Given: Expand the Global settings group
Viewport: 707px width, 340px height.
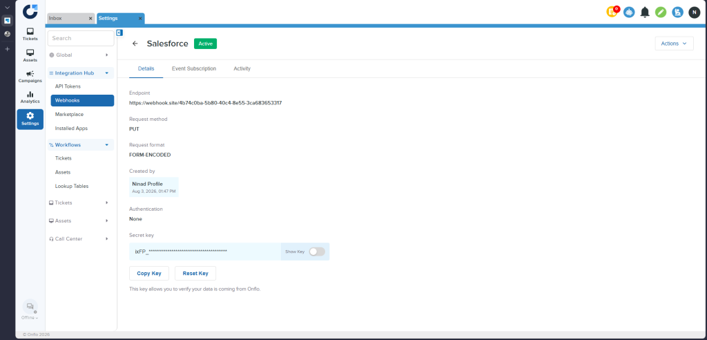Looking at the screenshot, I should [x=81, y=55].
